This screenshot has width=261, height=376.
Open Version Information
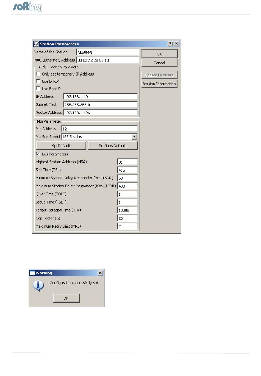pos(159,83)
